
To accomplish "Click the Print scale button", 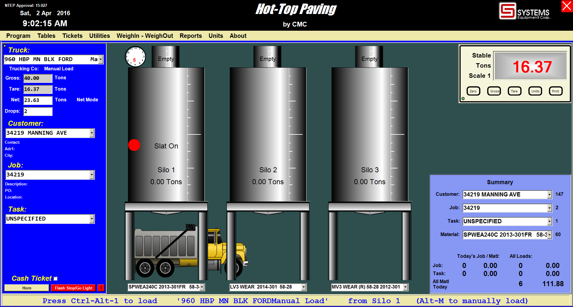I will 556,91.
